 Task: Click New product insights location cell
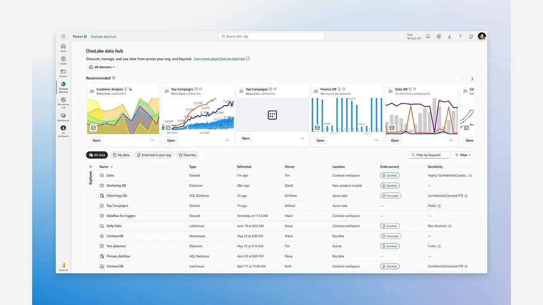[347, 186]
